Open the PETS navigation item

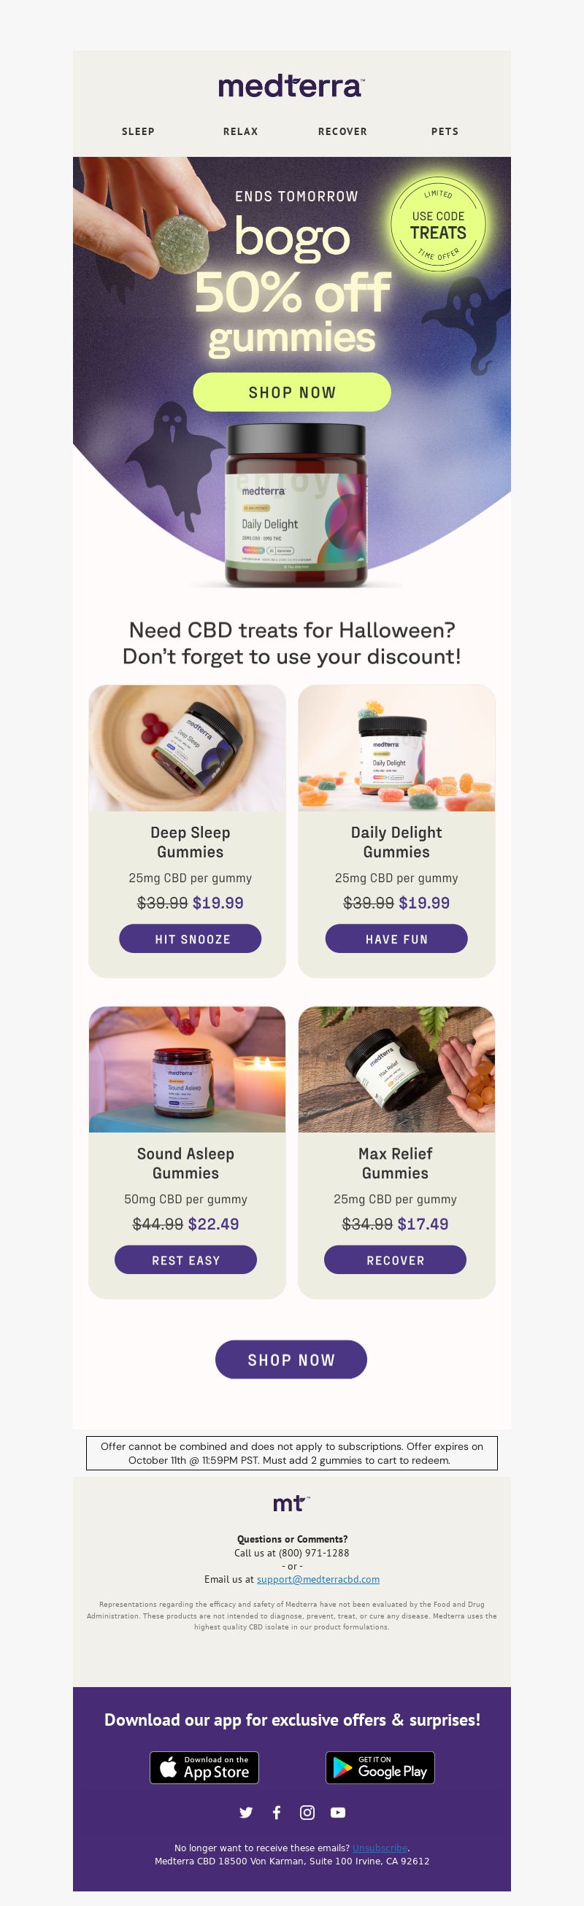pos(445,131)
